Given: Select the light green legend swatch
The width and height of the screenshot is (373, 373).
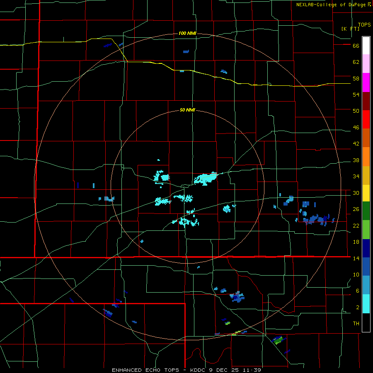Looking at the screenshot, I should point(366,229).
